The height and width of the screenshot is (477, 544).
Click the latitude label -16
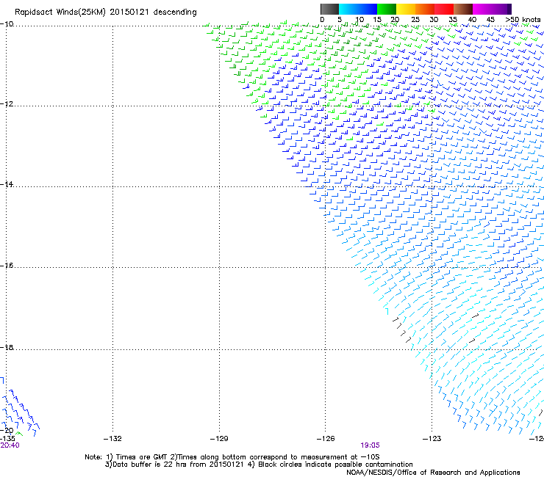7,266
